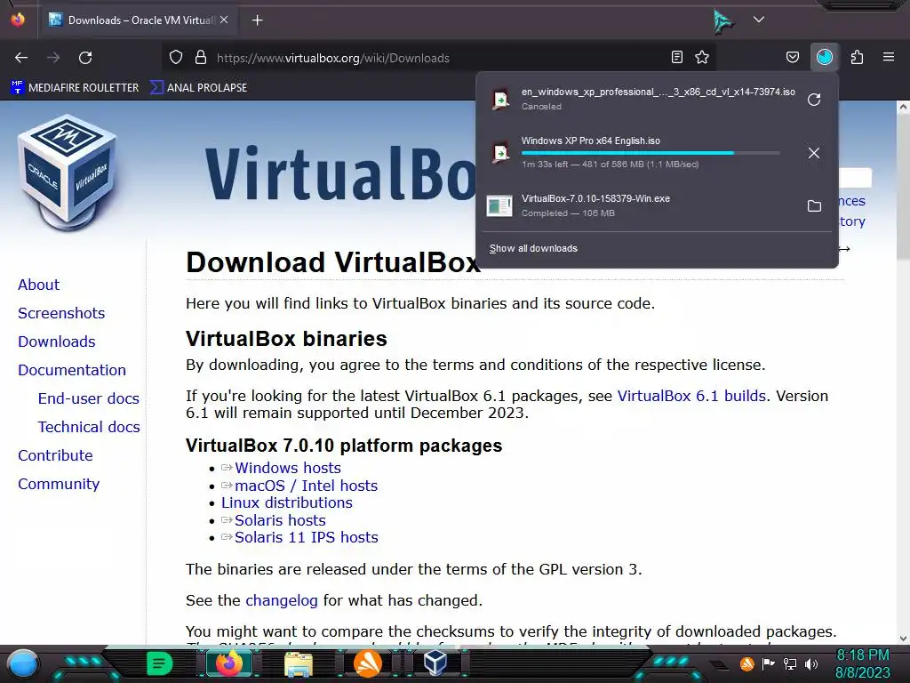The height and width of the screenshot is (683, 910).
Task: Open the changelog link
Action: point(282,600)
